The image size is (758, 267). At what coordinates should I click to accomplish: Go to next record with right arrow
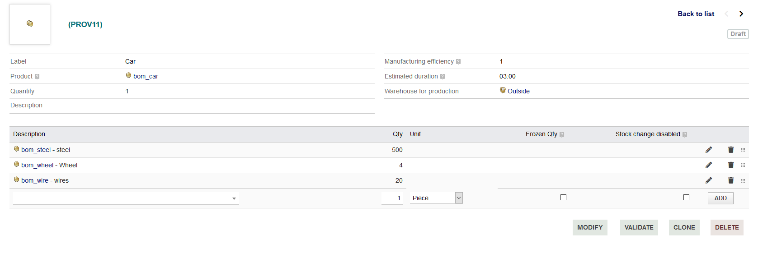coord(741,14)
